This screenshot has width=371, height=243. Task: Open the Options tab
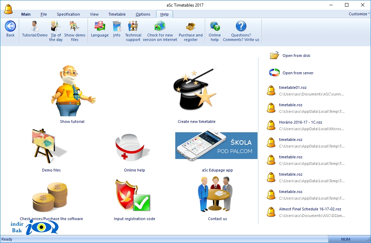(x=143, y=14)
